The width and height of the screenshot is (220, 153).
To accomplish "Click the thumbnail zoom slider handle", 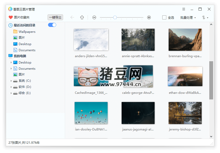I will (x=115, y=17).
